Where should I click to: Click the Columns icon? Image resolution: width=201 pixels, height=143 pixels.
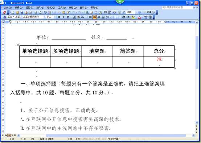point(105,12)
